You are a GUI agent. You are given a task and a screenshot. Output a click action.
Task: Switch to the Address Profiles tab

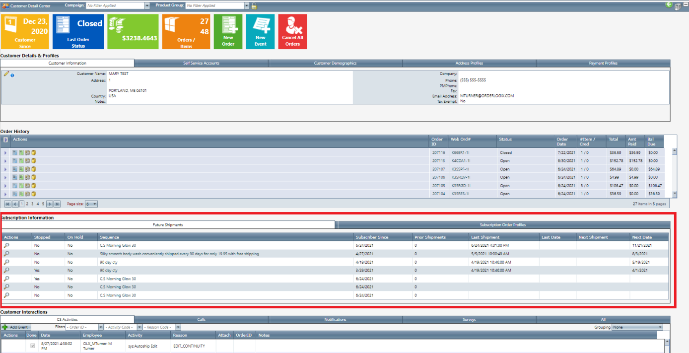coord(469,63)
